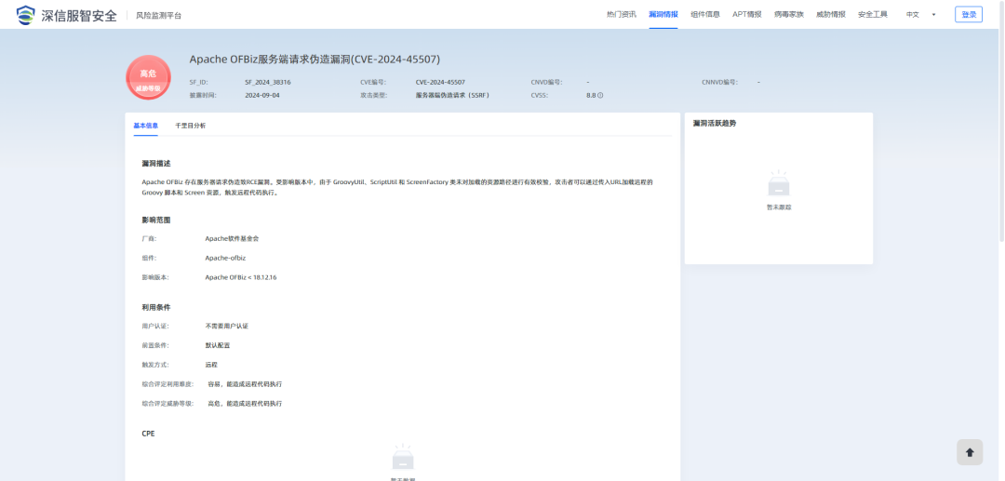This screenshot has width=1005, height=481.
Task: Click the 触发方式 value 远程
Action: pos(211,365)
